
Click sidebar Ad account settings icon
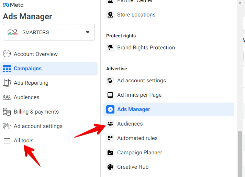tap(7, 126)
